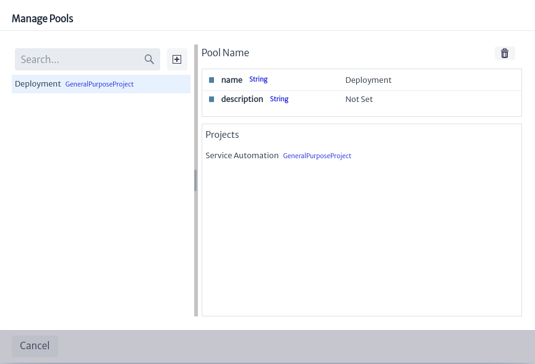Screen dimensions: 535x364
Task: Click GeneralPurposeProject link beside Deployment
Action: [100, 84]
